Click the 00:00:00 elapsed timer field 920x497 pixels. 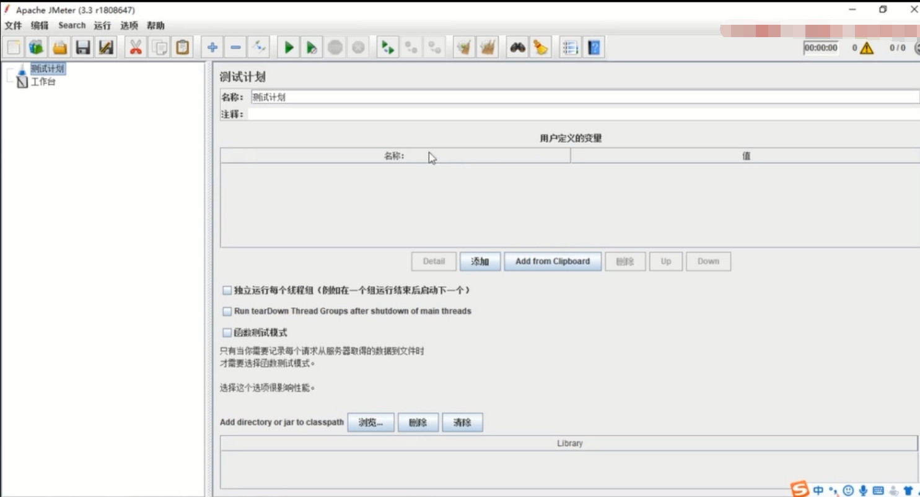[821, 48]
